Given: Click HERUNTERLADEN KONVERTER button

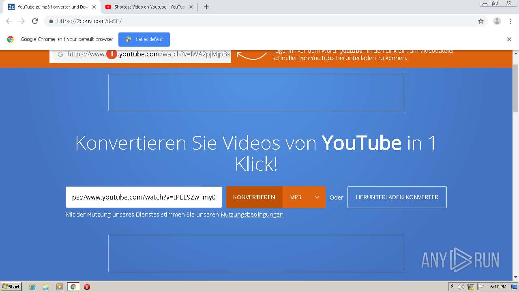Looking at the screenshot, I should pos(397,197).
